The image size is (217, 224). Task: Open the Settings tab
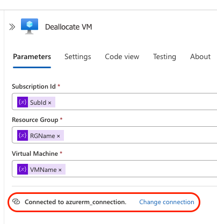(78, 57)
